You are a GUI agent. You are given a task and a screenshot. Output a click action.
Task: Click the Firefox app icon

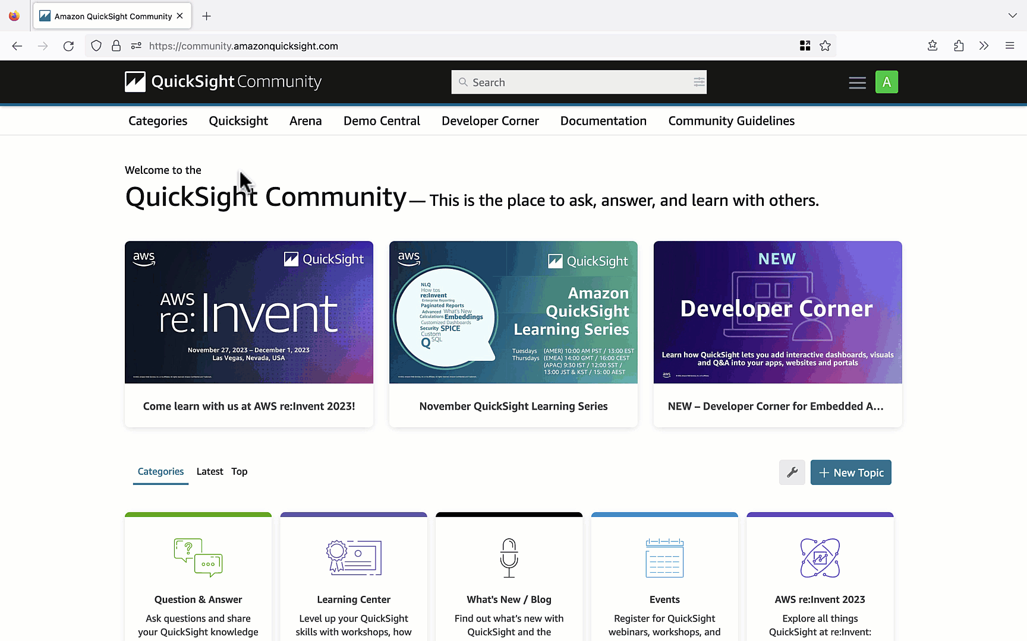click(14, 16)
